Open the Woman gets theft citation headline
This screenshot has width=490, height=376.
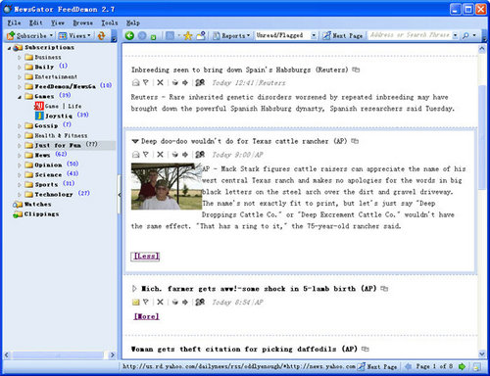pos(244,349)
